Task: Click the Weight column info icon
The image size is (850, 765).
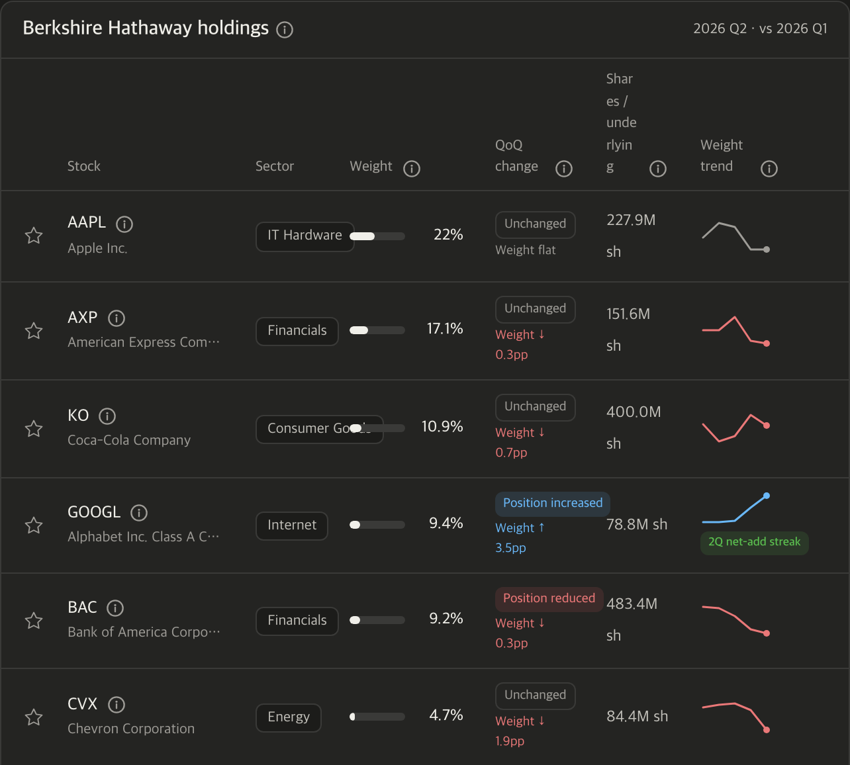Action: (412, 169)
